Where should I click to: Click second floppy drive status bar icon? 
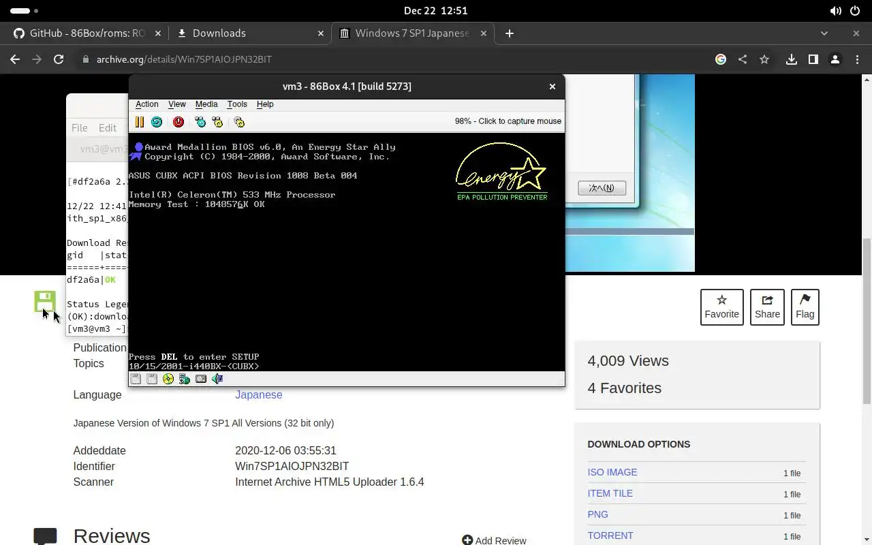pos(152,379)
